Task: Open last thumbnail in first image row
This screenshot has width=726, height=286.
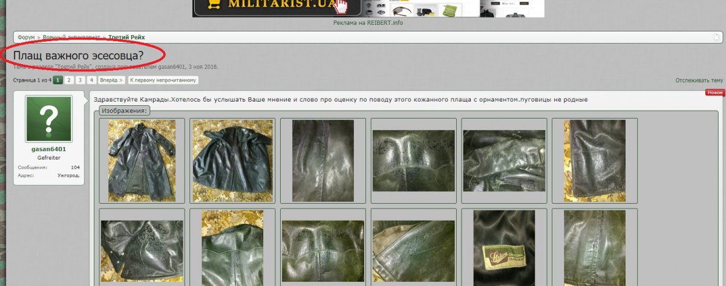Action: [594, 160]
